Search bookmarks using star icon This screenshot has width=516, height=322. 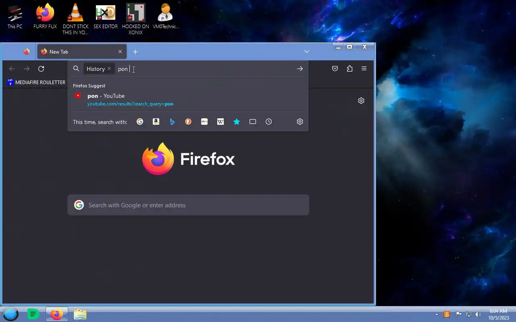[237, 122]
